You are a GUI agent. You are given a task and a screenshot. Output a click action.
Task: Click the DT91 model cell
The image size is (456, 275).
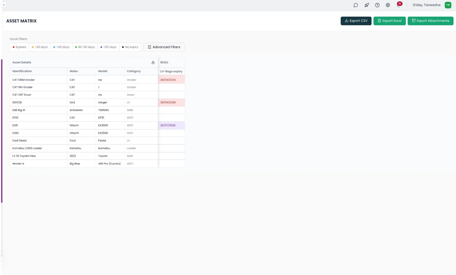(110, 118)
